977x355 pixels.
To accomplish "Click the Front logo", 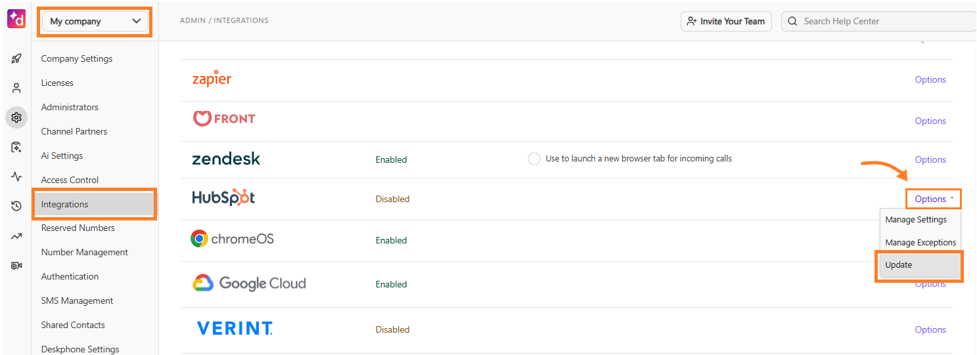I will tap(223, 119).
